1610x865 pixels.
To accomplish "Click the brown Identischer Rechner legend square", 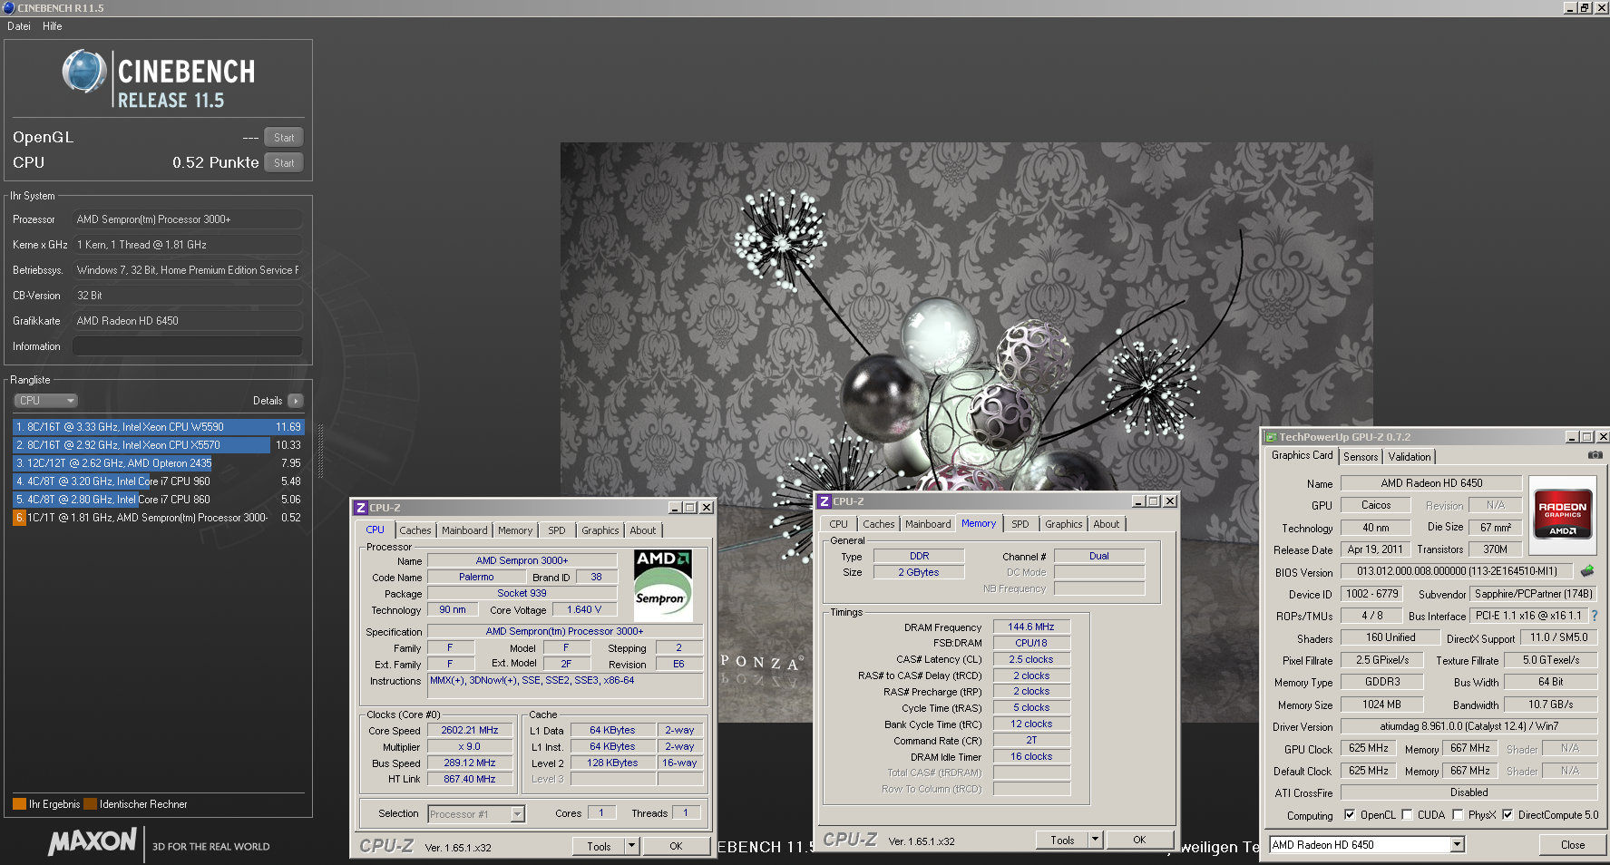I will 90,804.
